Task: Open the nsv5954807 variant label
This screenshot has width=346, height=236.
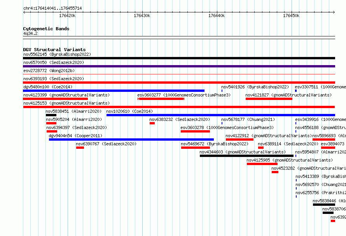Action: tap(320, 152)
